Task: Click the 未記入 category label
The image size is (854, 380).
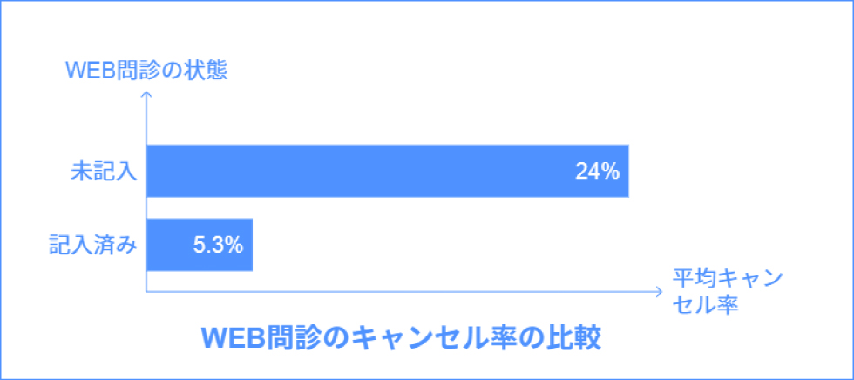Action: pos(104,171)
